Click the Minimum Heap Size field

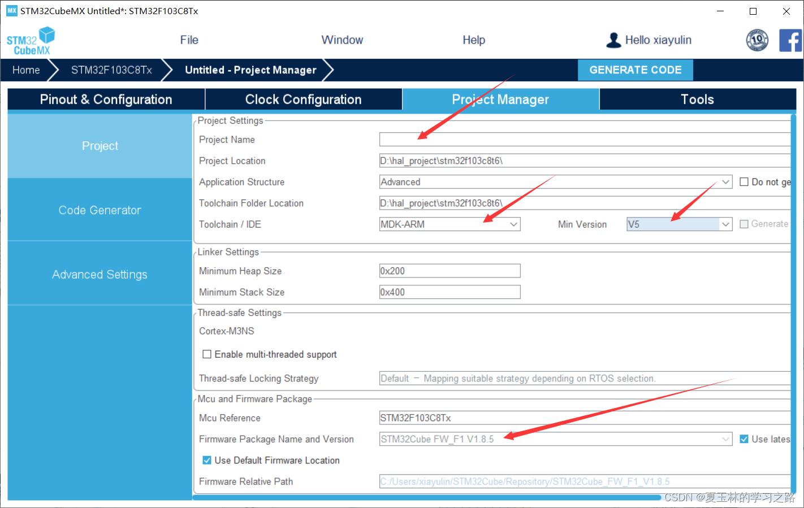coord(449,271)
